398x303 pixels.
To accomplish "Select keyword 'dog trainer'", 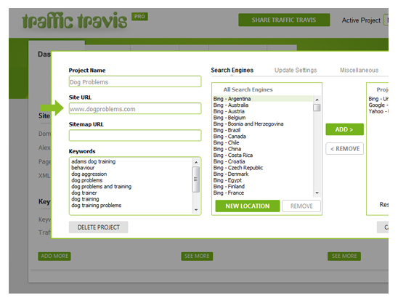I will pyautogui.click(x=84, y=193).
